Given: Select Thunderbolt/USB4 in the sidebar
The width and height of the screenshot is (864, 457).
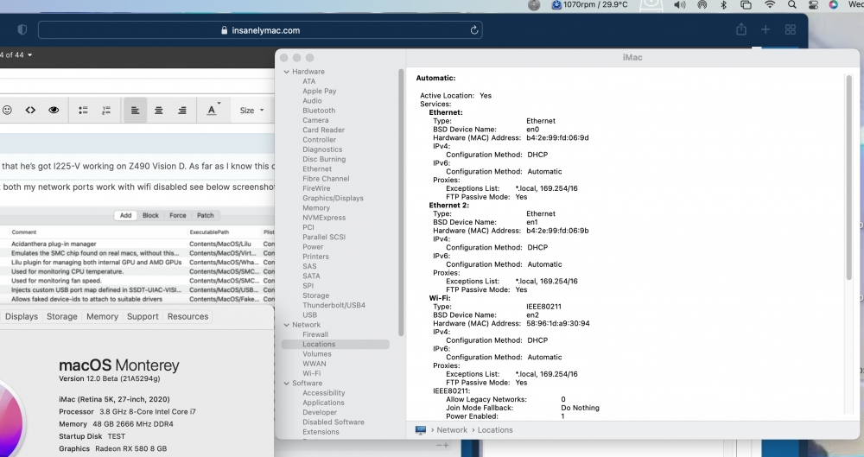Looking at the screenshot, I should point(334,305).
